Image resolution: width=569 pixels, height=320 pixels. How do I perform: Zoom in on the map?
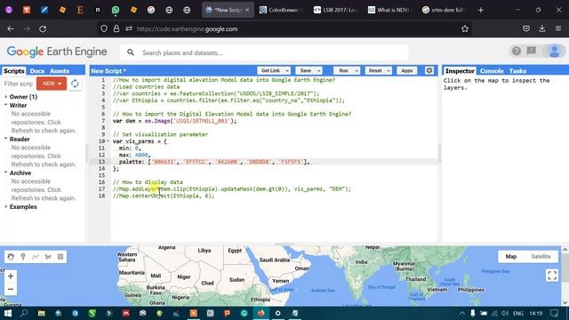tap(11, 276)
